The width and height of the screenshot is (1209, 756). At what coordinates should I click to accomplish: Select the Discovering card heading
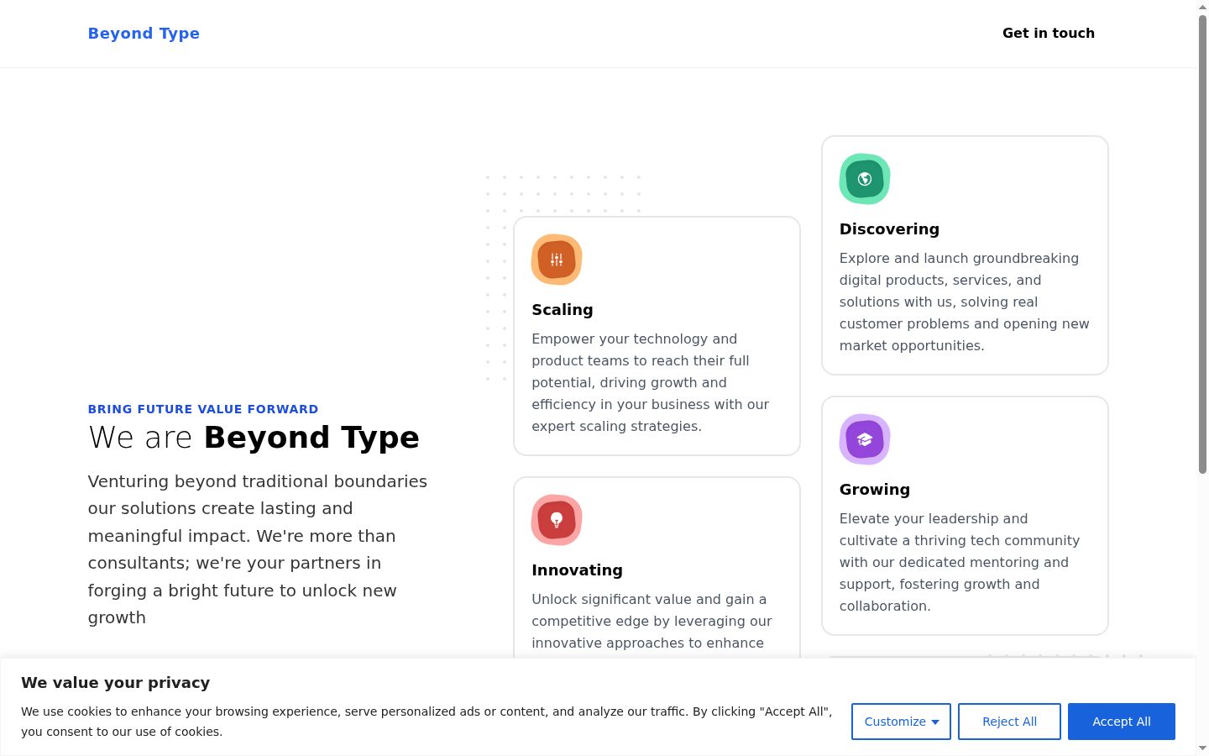pos(889,228)
